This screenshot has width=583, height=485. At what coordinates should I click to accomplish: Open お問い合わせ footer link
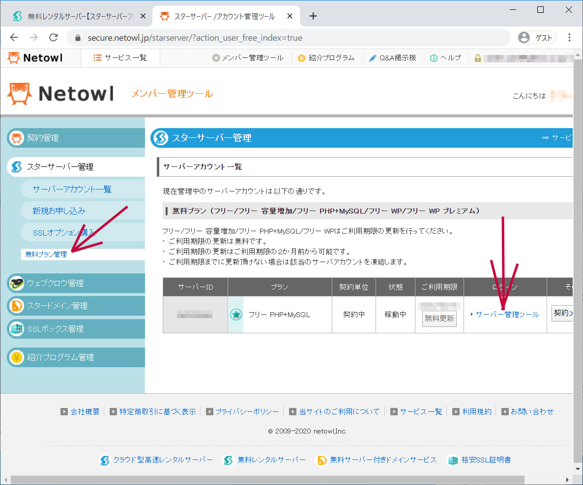(x=532, y=411)
